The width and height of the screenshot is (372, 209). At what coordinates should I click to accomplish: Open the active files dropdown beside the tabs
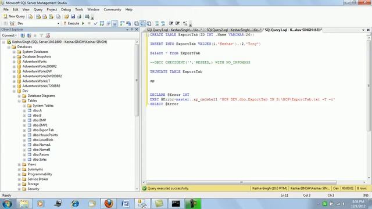pyautogui.click(x=363, y=30)
